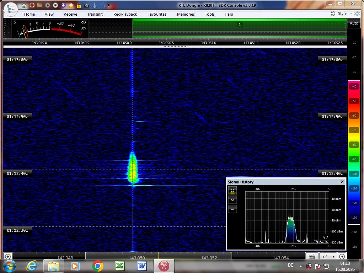Click the Home icon in quick toolbar
Screen dimensions: 364x273
tap(24, 5)
